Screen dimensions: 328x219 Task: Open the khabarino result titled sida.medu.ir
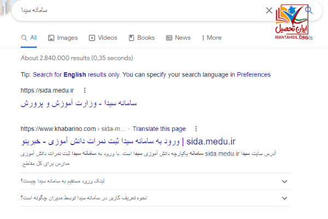pos(128,142)
